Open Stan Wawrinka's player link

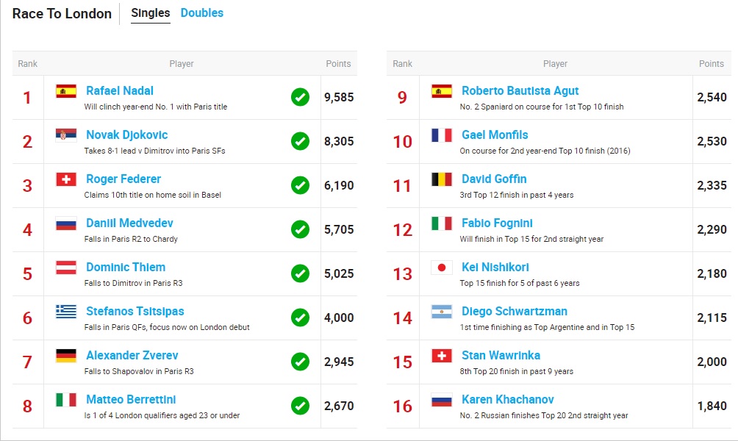click(x=501, y=355)
